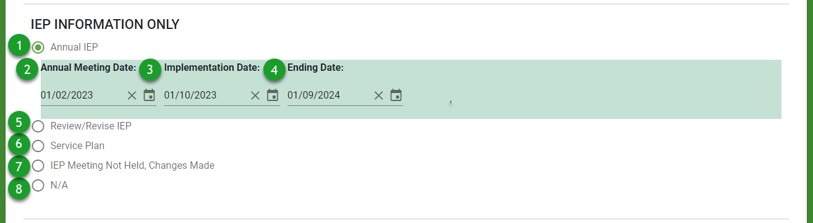Click the green badge numbered 8

[x=19, y=188]
